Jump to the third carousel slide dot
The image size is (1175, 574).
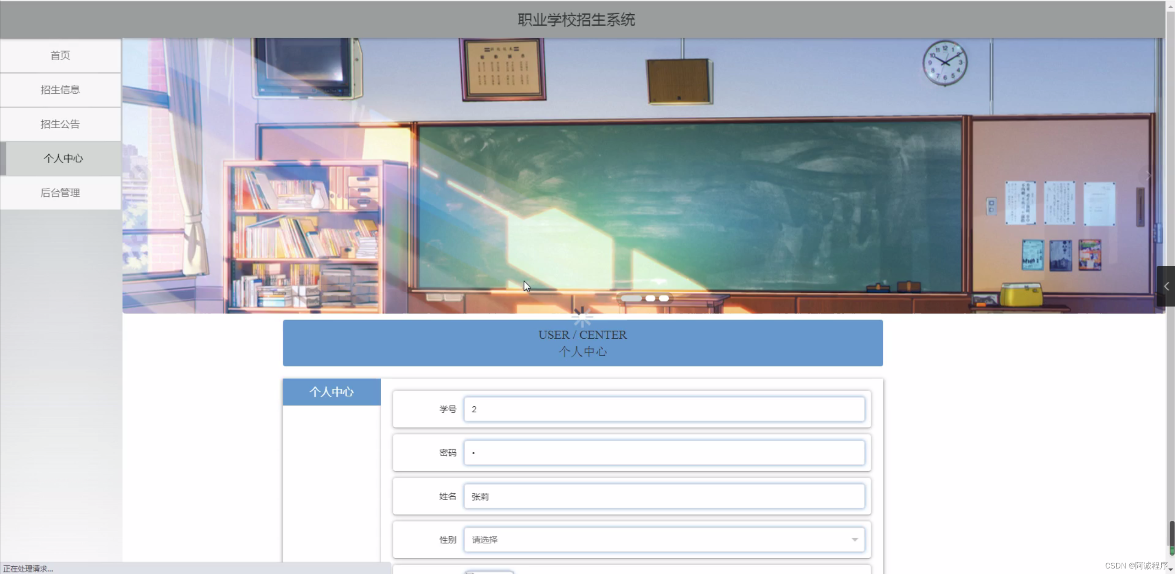click(664, 298)
